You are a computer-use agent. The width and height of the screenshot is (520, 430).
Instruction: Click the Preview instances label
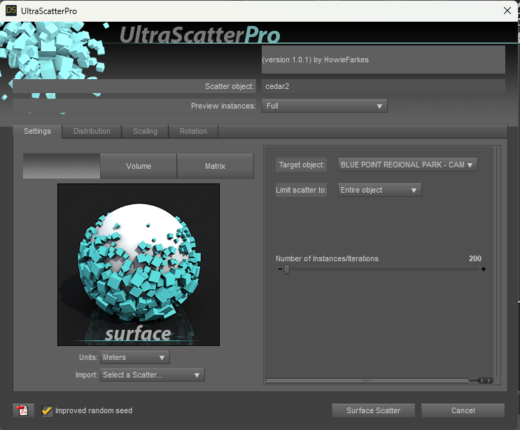[x=223, y=106]
